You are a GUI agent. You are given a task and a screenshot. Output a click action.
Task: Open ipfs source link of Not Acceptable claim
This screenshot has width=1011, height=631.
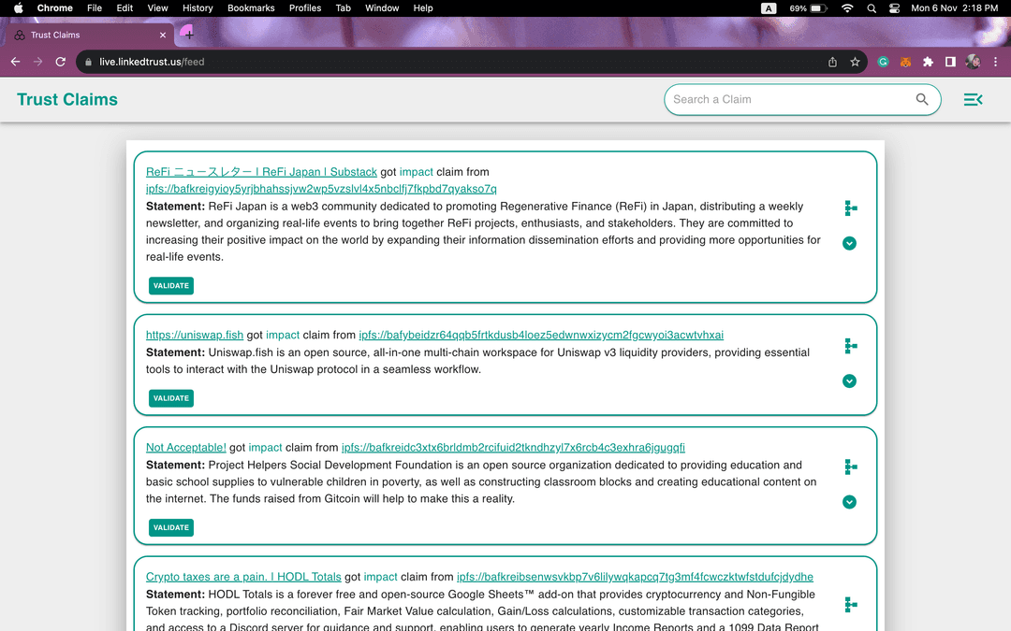(x=513, y=448)
